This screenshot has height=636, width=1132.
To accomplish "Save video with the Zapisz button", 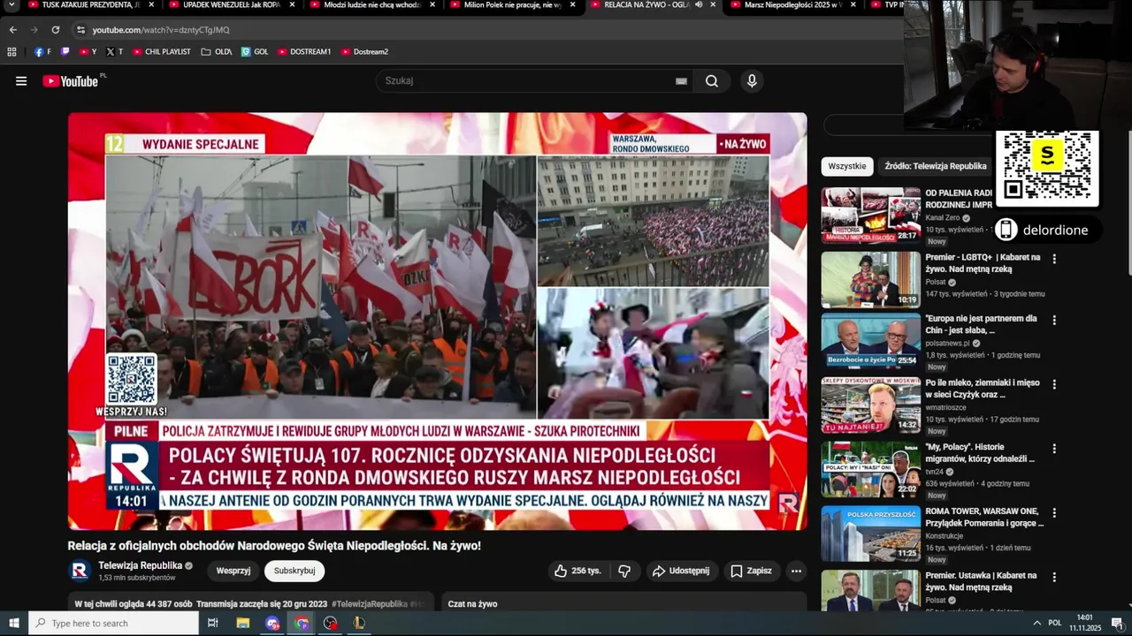I will (751, 571).
